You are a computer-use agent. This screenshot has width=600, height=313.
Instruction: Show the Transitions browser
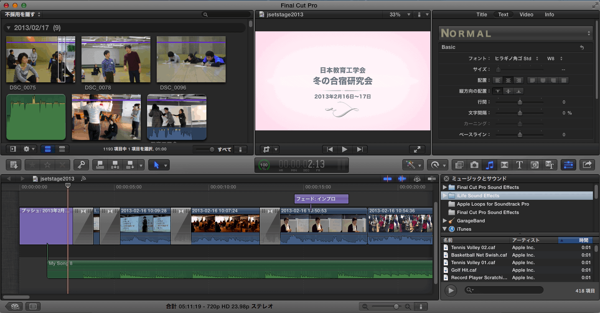[x=504, y=165]
